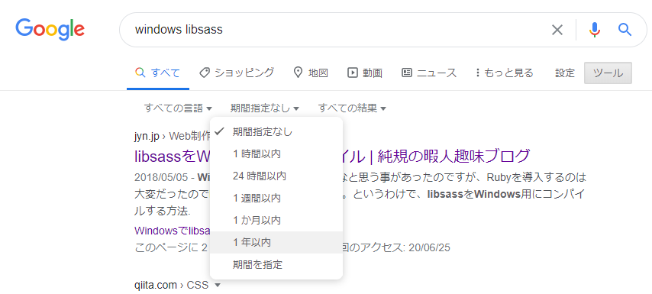Open すべての結果 dropdown
Viewport: 652px width, 294px height.
[352, 108]
